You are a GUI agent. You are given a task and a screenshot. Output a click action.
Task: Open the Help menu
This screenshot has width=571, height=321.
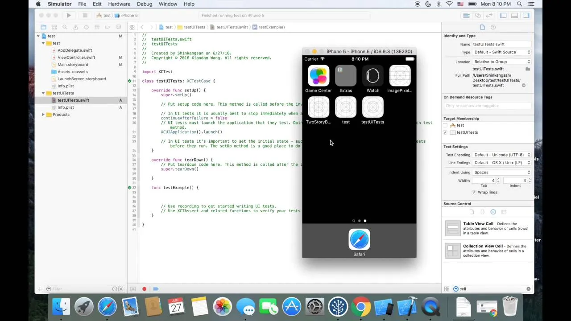[x=189, y=4]
